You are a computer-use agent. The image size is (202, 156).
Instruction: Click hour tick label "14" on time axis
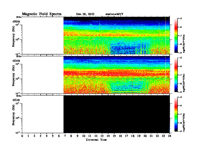108,136
